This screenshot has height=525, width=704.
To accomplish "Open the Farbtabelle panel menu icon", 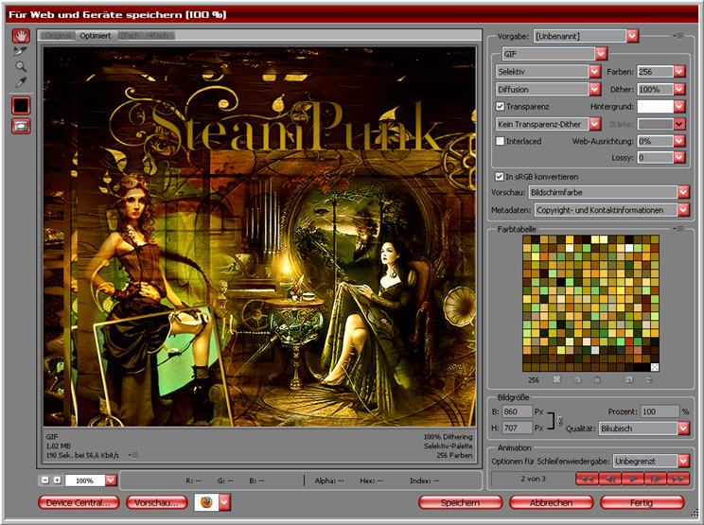I will (678, 229).
